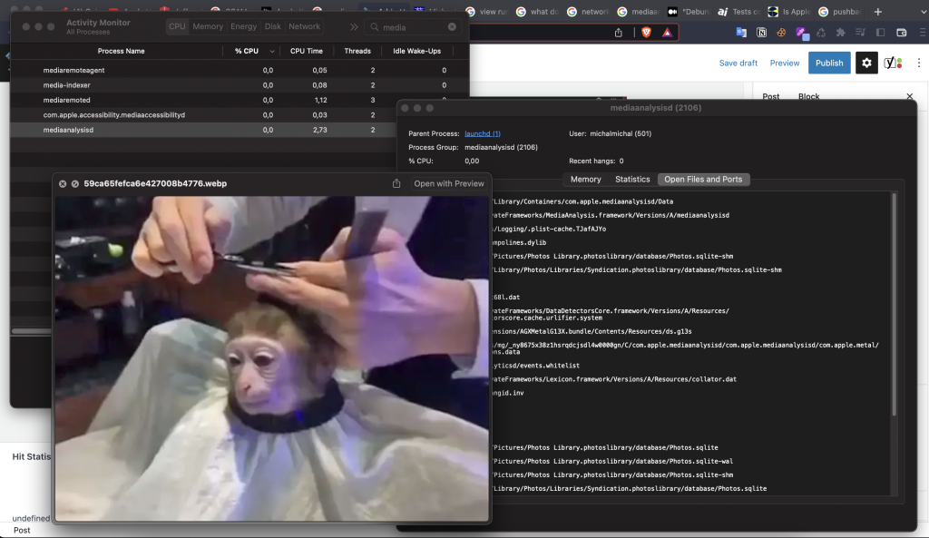This screenshot has width=929, height=538.
Task: Switch to the Post tab in WordPress sidebar
Action: pos(771,96)
